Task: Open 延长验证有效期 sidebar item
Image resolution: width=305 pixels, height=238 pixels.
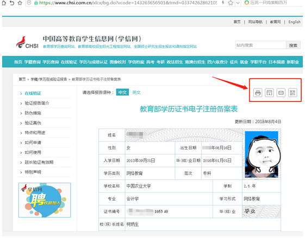Action: coord(39,162)
